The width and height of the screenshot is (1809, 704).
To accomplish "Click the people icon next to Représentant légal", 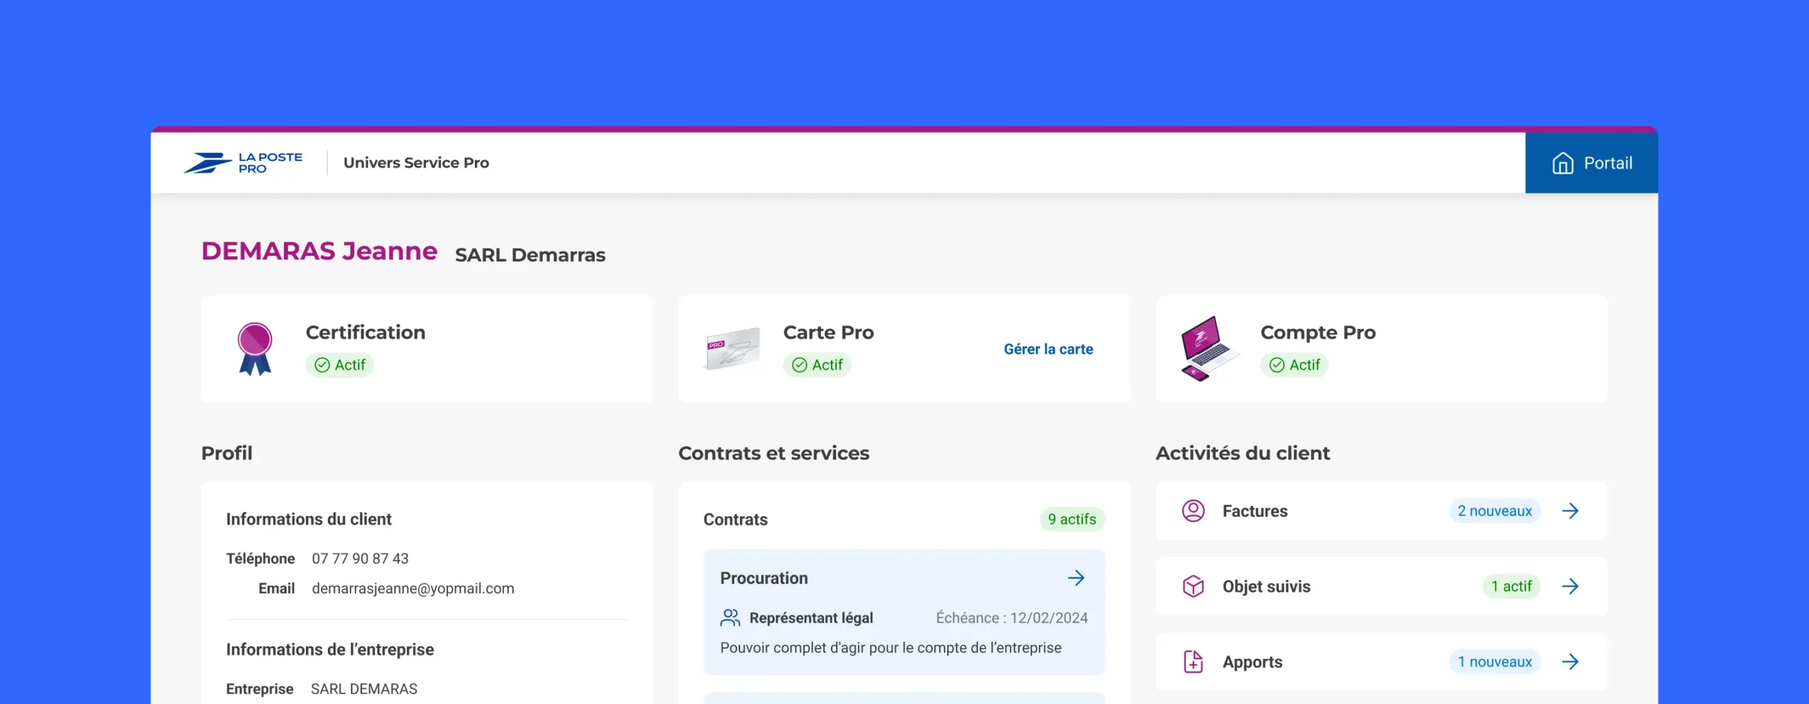I will [x=730, y=618].
